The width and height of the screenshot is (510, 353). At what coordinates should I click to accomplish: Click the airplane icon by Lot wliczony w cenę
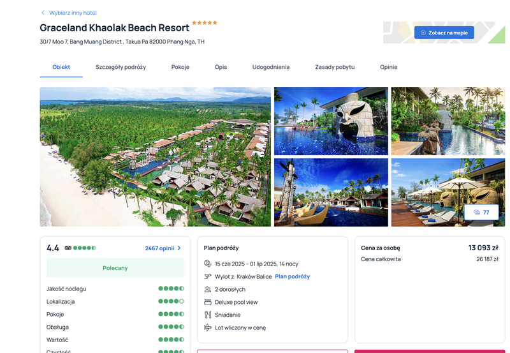208,327
